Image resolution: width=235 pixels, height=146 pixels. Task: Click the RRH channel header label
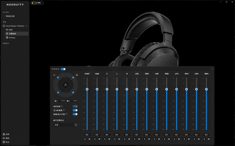pos(206,74)
